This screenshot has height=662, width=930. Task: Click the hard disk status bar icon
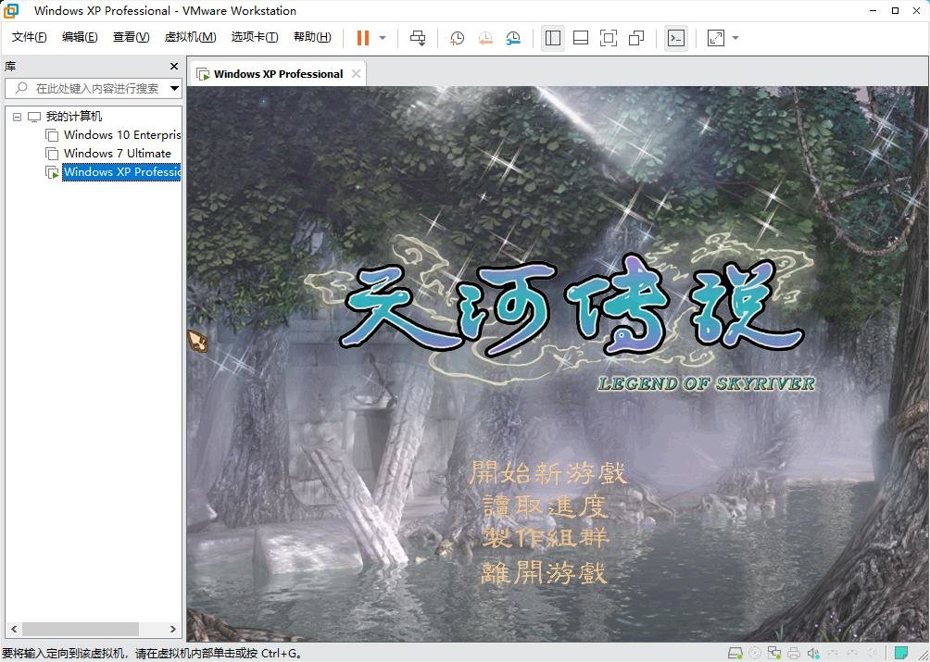coord(735,653)
